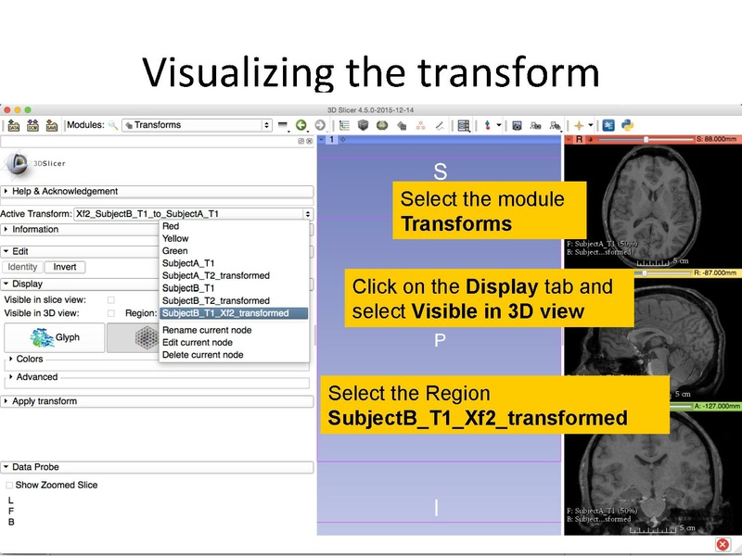Choose Rename current node from the menu
The height and width of the screenshot is (556, 742).
pos(206,330)
